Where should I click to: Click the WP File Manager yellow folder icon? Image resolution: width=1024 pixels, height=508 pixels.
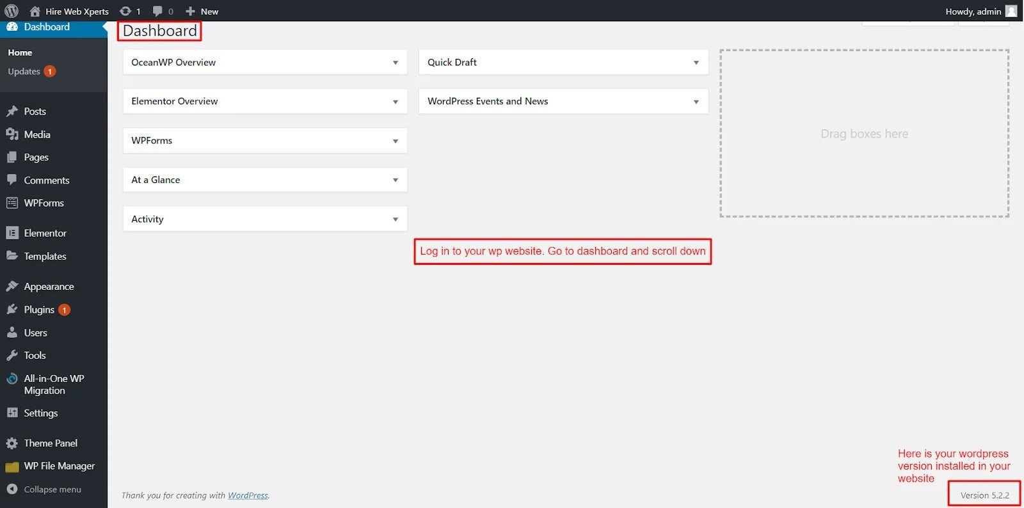pos(12,466)
